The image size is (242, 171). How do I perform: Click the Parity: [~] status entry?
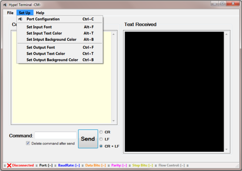(119, 165)
